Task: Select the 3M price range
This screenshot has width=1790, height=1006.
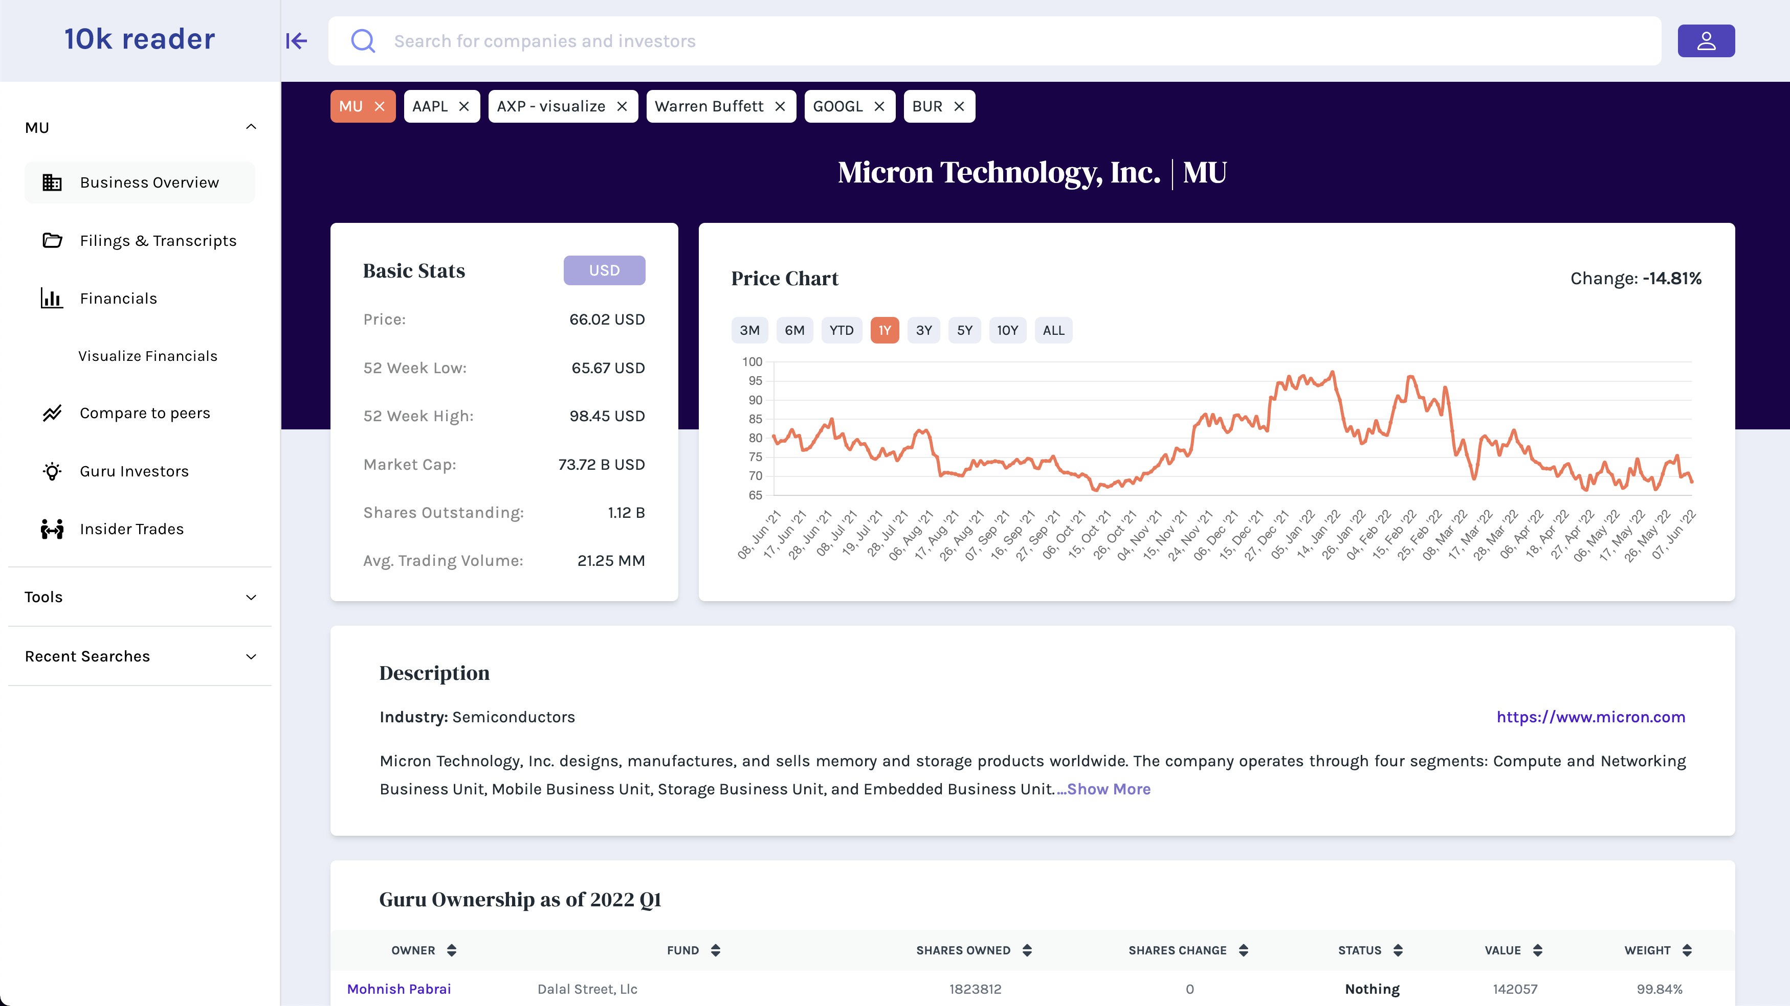Action: point(749,330)
